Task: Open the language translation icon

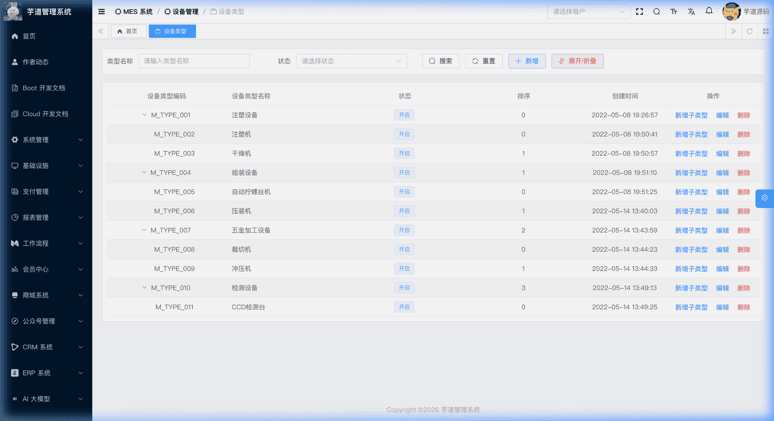Action: [x=691, y=12]
